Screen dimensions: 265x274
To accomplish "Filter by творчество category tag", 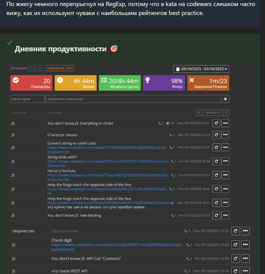I will 60,68.
